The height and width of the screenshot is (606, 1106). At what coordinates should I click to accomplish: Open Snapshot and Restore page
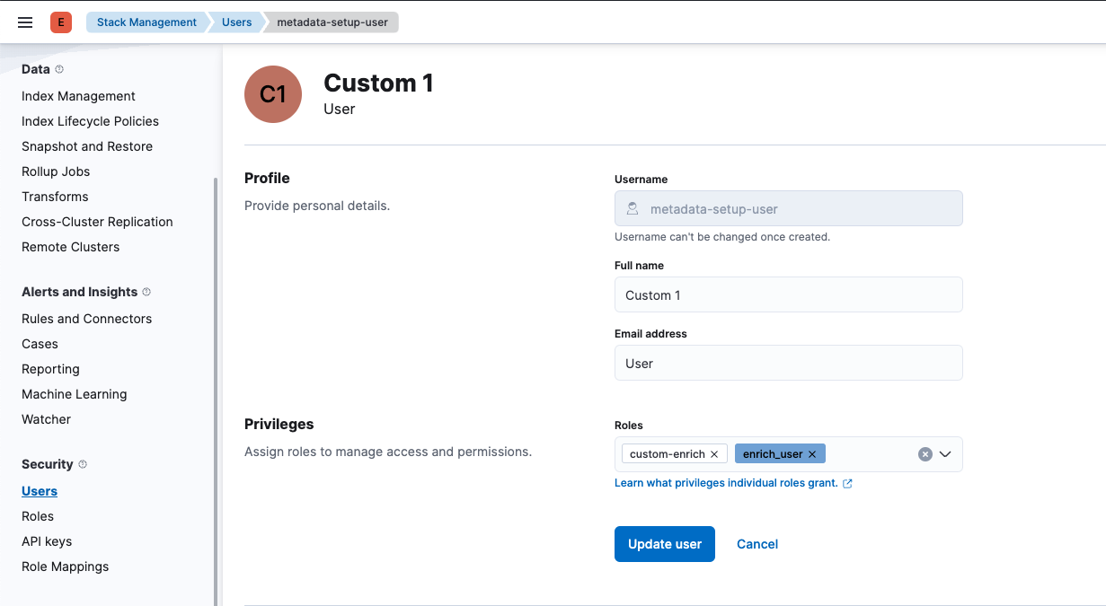tap(87, 146)
